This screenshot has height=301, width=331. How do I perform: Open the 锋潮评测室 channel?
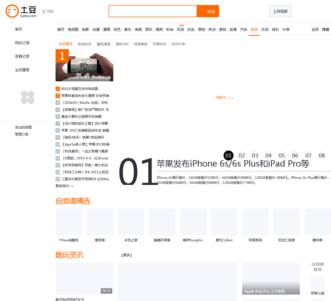click(x=162, y=222)
